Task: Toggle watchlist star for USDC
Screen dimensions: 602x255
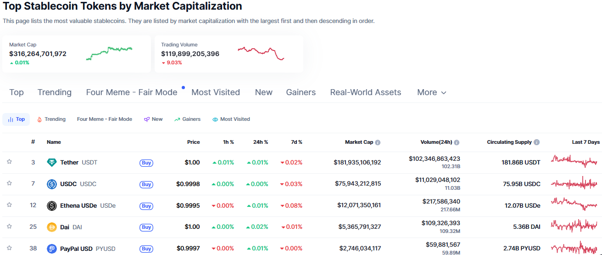Action: click(x=9, y=183)
